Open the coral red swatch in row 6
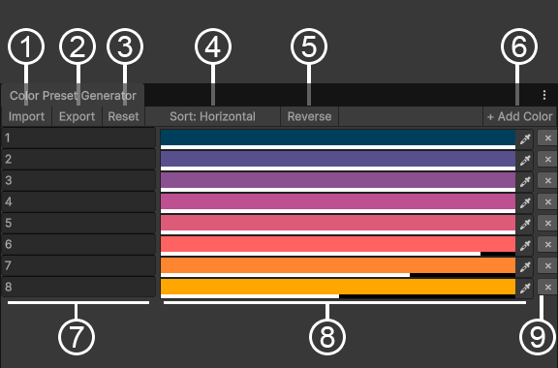This screenshot has height=368, width=558. (338, 246)
